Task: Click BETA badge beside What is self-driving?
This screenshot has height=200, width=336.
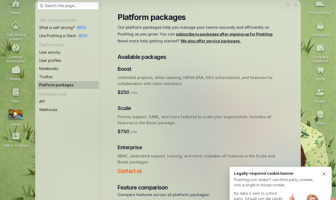Action: click(x=81, y=28)
